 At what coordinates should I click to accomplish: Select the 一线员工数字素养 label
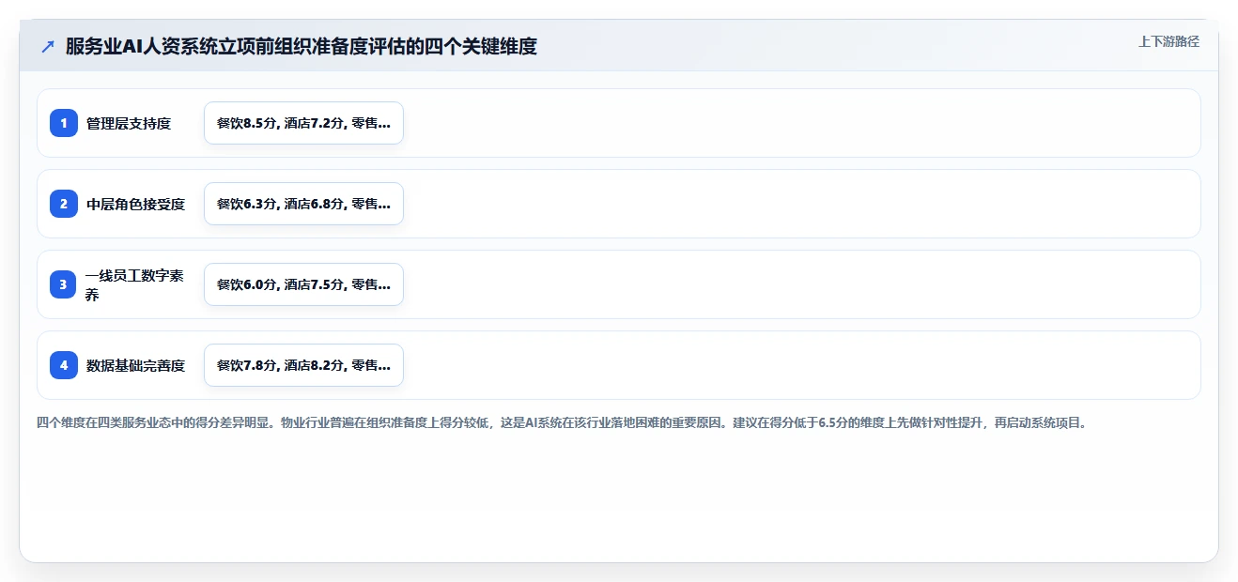135,284
